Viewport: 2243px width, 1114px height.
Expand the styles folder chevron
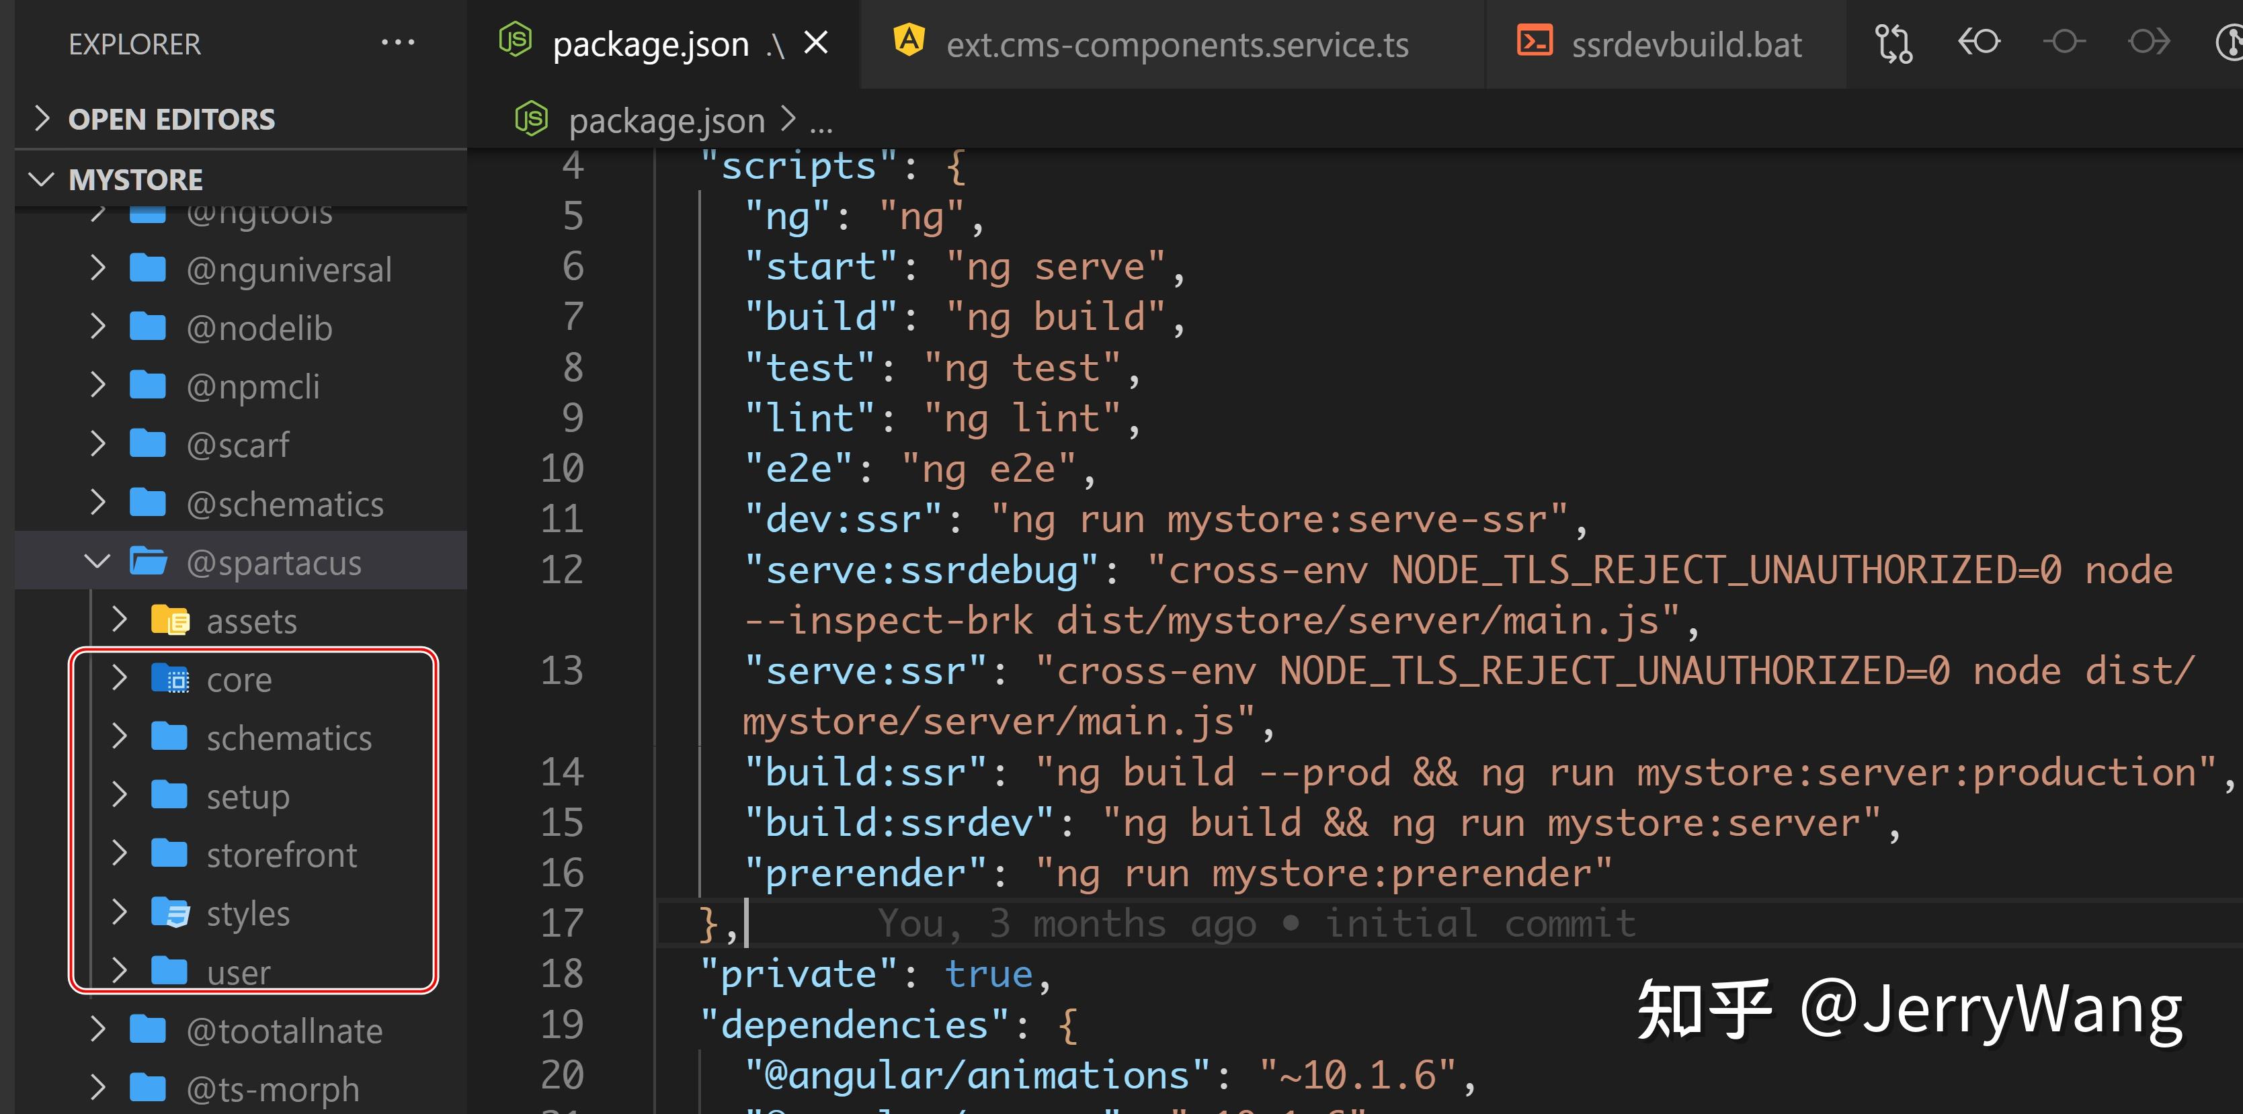tap(120, 912)
